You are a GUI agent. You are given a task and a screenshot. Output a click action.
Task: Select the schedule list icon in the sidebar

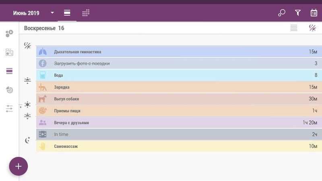[9, 71]
